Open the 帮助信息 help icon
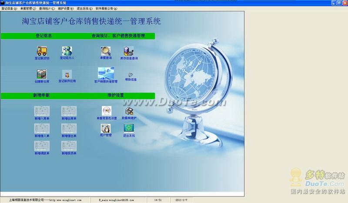 (x=131, y=75)
